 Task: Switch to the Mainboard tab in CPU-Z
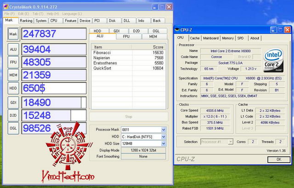211,38
